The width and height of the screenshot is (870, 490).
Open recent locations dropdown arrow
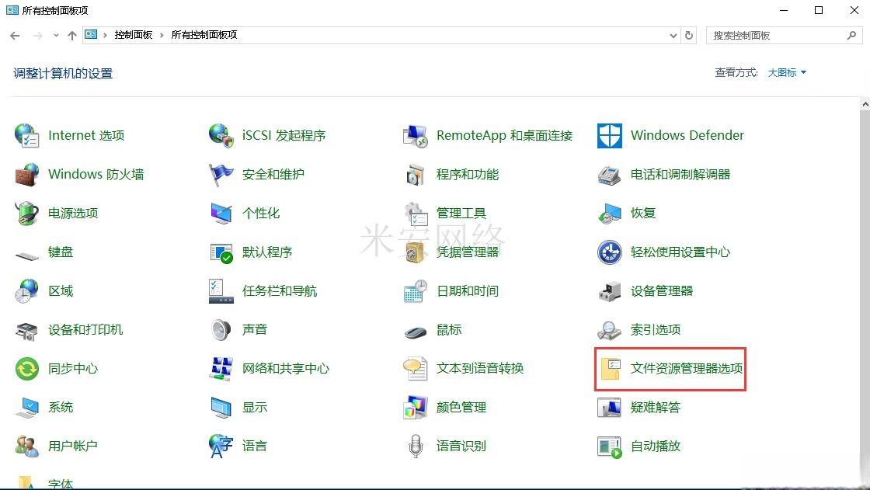pyautogui.click(x=56, y=36)
